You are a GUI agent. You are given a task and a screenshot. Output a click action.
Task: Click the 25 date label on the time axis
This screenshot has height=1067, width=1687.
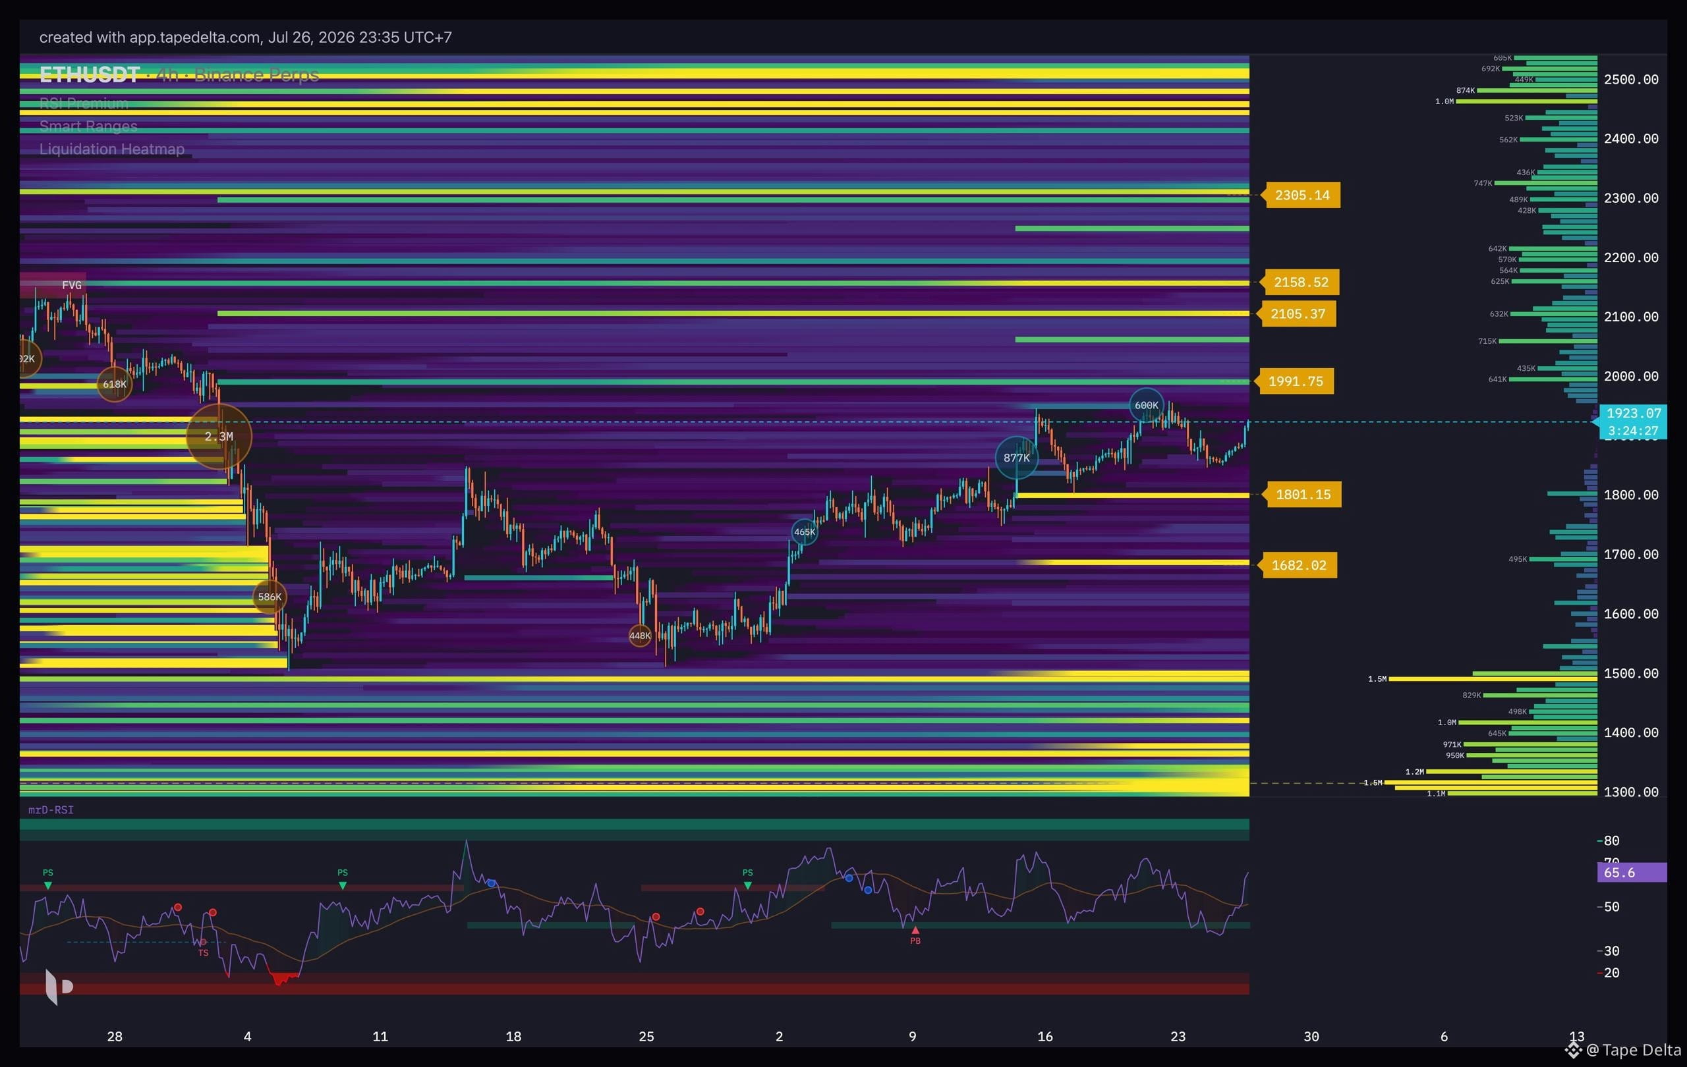(x=646, y=1036)
